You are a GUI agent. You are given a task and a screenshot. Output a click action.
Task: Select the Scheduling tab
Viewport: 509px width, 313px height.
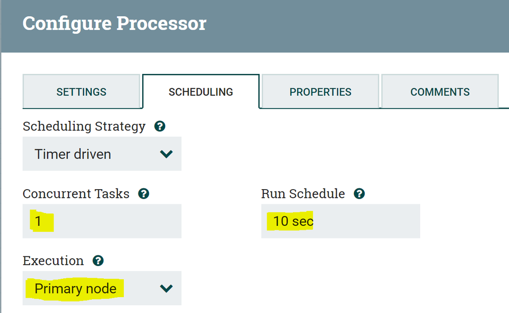pos(201,92)
